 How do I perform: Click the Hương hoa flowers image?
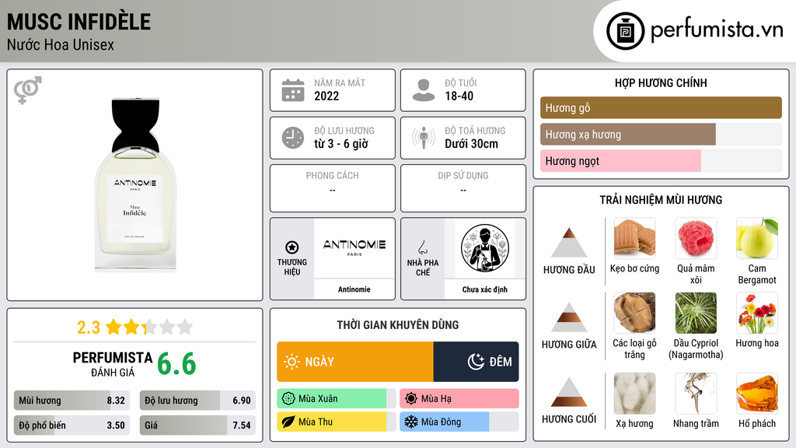pyautogui.click(x=757, y=313)
